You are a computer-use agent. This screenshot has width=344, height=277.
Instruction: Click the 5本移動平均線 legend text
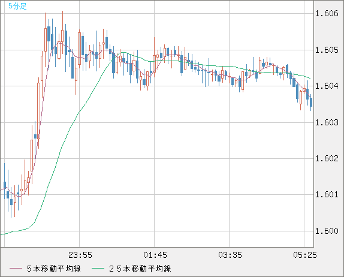(54, 269)
